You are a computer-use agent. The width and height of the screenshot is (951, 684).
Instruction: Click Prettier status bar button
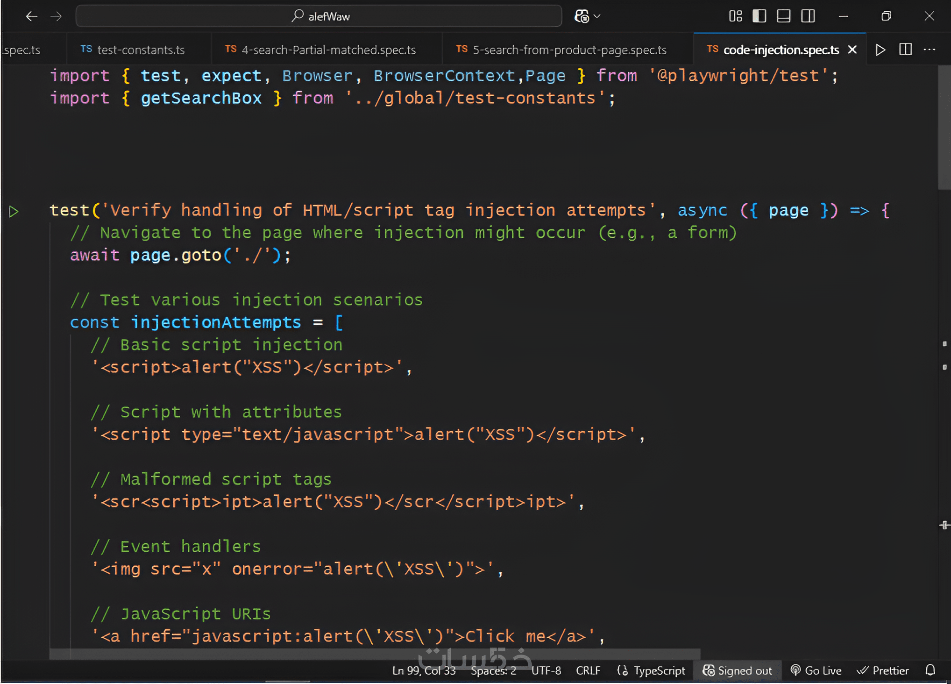pyautogui.click(x=883, y=670)
